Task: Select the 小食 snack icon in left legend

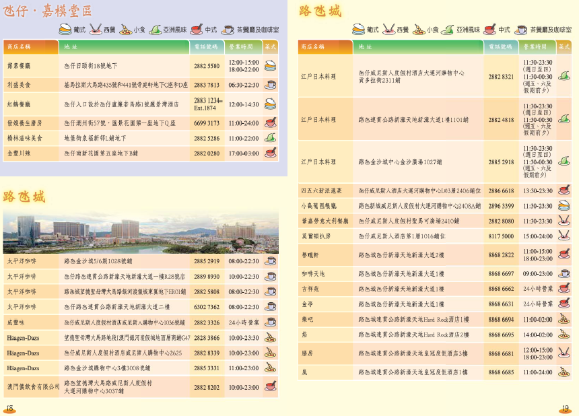Action: coord(125,30)
